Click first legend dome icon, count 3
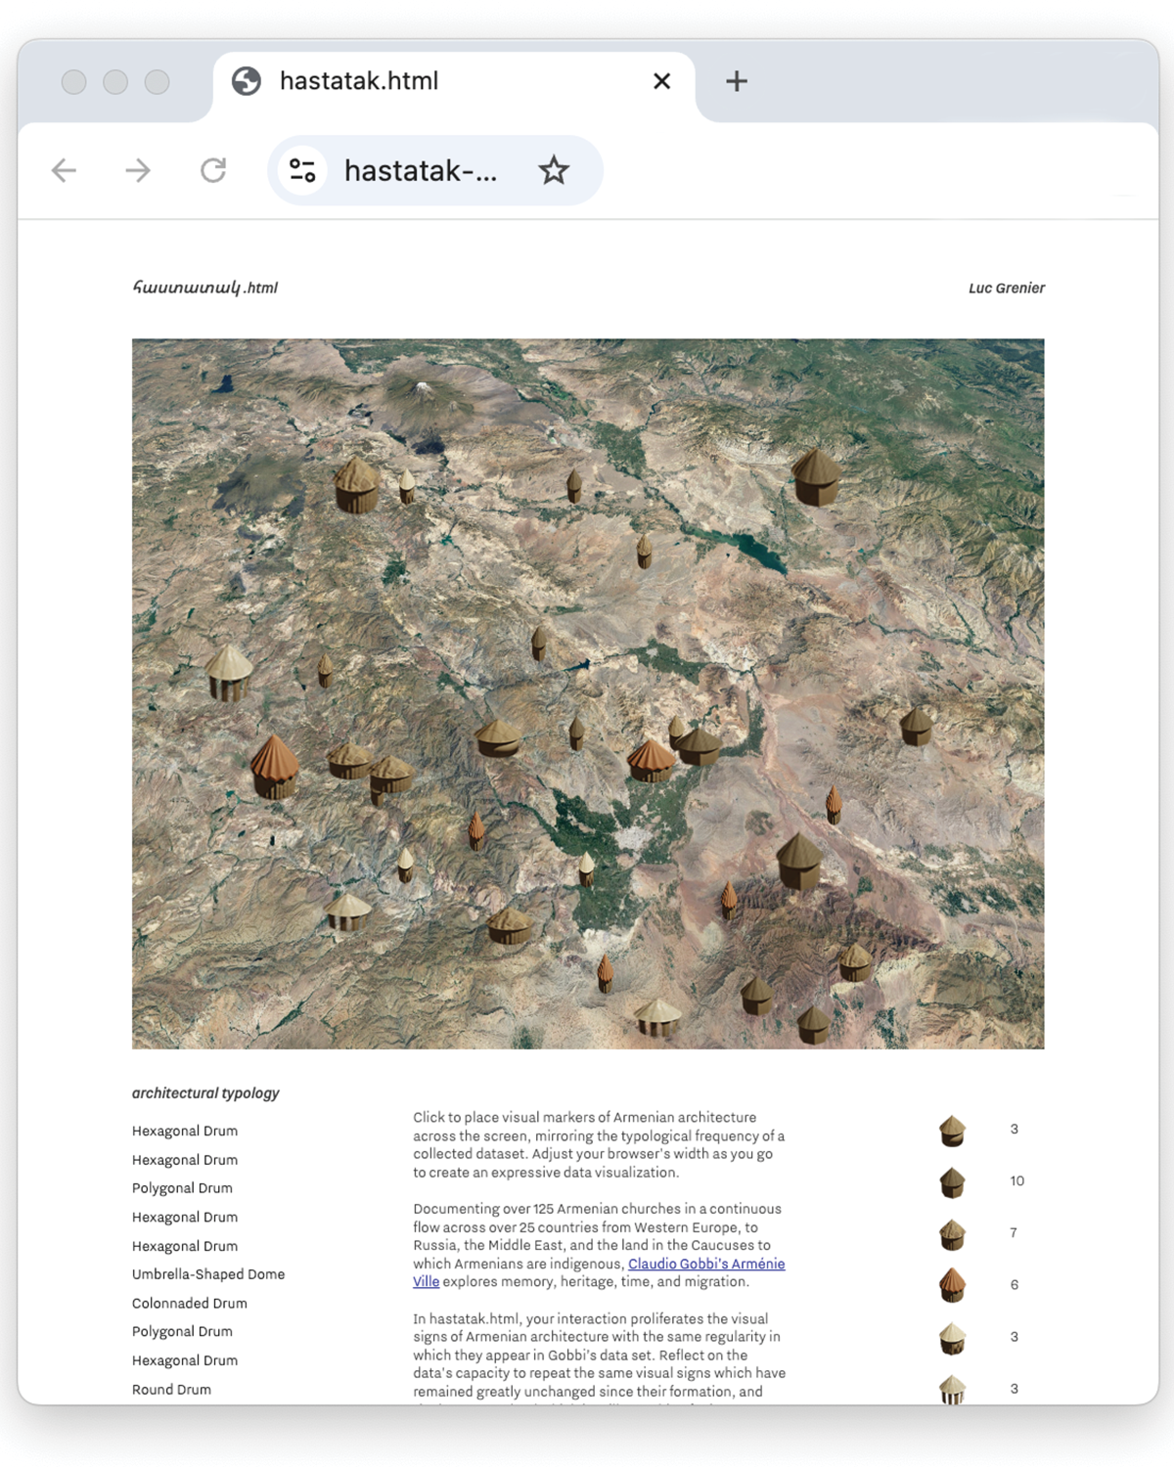 (x=951, y=1131)
